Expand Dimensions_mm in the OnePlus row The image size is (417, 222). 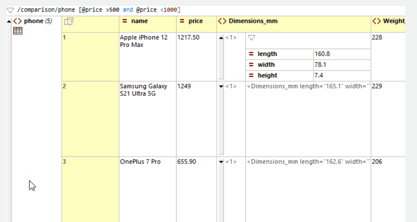coord(221,162)
